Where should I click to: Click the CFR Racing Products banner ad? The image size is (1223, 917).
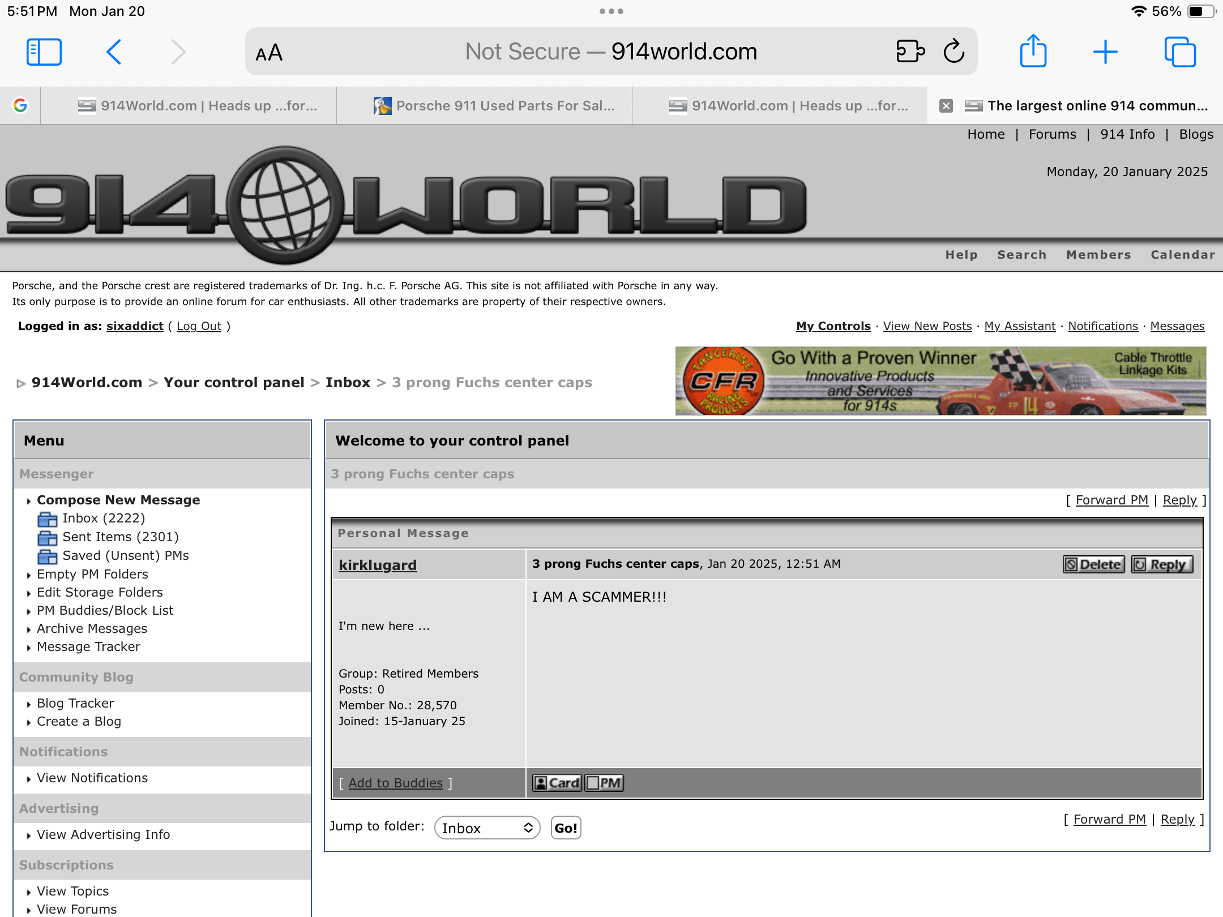point(940,381)
